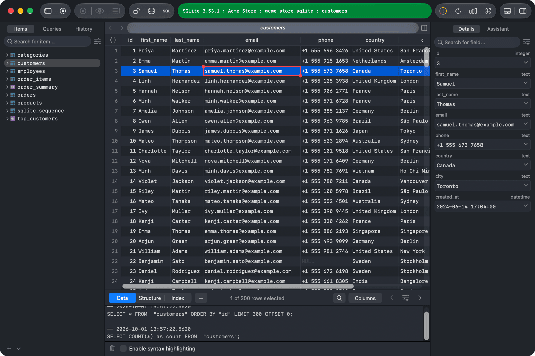Expand the products table tree item

pyautogui.click(x=7, y=103)
